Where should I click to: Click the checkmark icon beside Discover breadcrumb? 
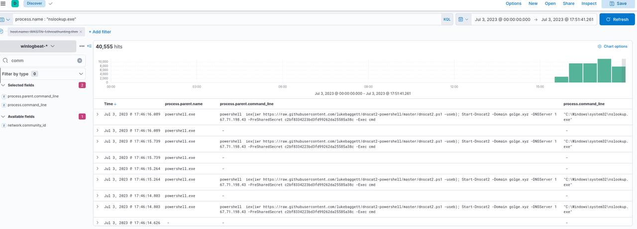click(51, 3)
